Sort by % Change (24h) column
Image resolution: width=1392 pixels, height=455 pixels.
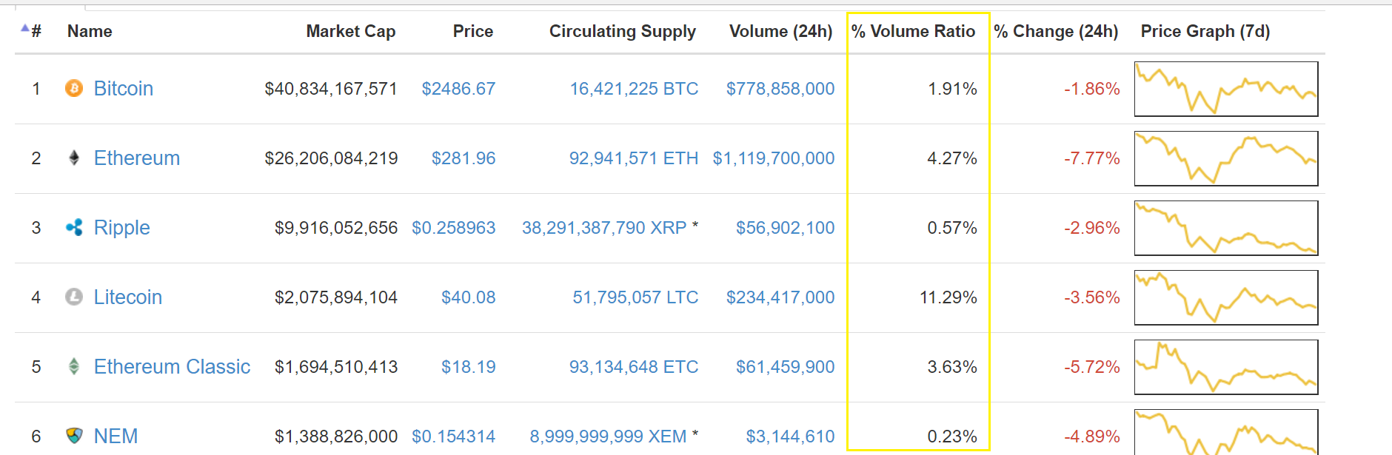1056,31
